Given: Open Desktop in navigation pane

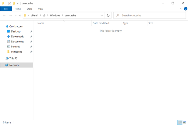Looking at the screenshot, I should click(16, 31).
